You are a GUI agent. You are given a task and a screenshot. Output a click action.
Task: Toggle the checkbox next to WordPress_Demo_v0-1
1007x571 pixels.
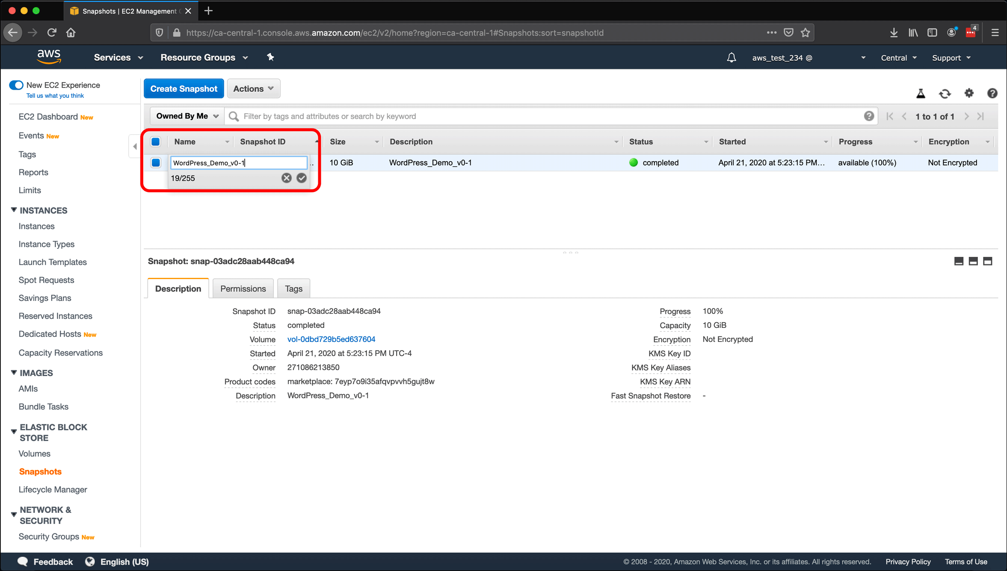click(x=156, y=162)
